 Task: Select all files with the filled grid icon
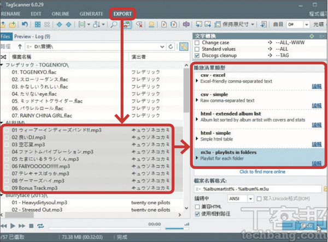click(x=38, y=25)
